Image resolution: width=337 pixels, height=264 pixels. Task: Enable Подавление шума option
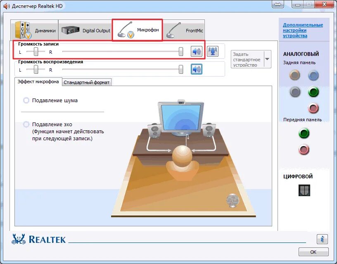26,101
